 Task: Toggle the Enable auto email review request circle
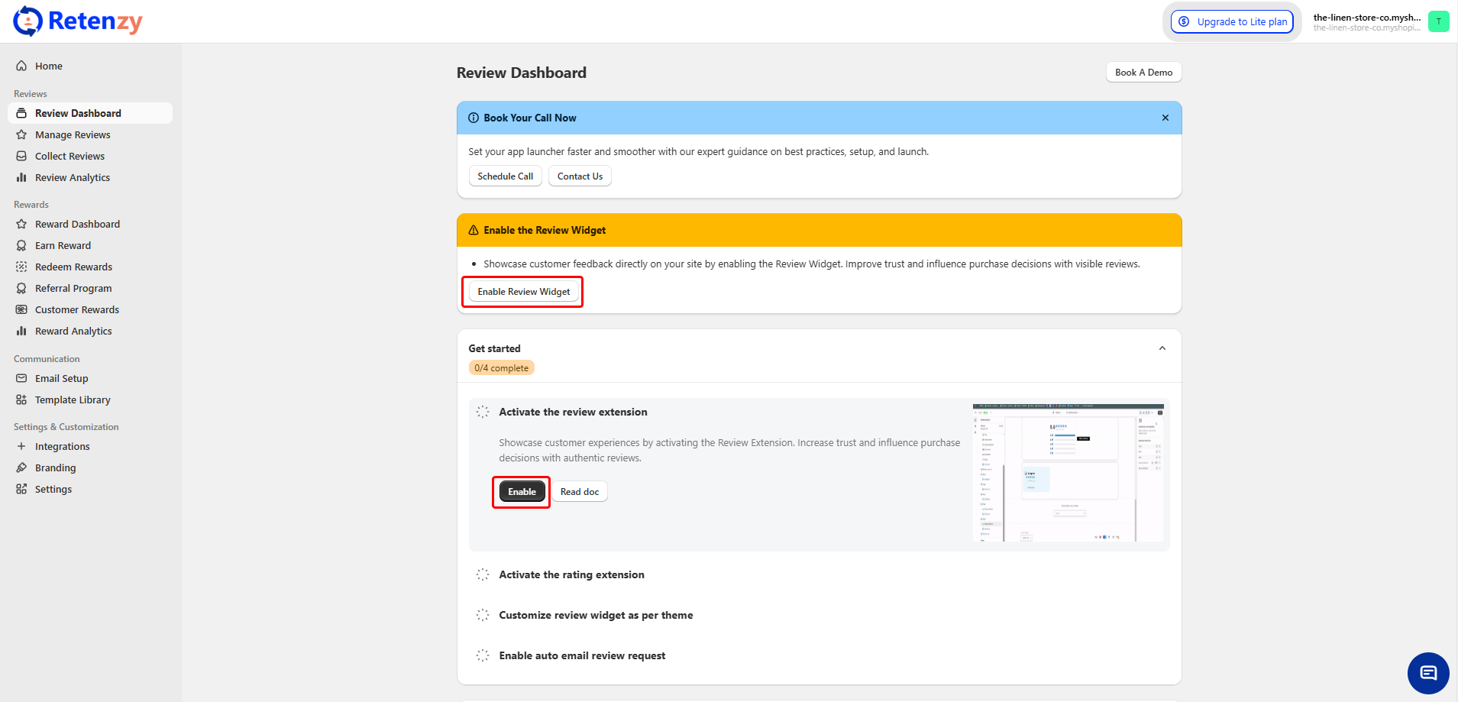click(483, 655)
